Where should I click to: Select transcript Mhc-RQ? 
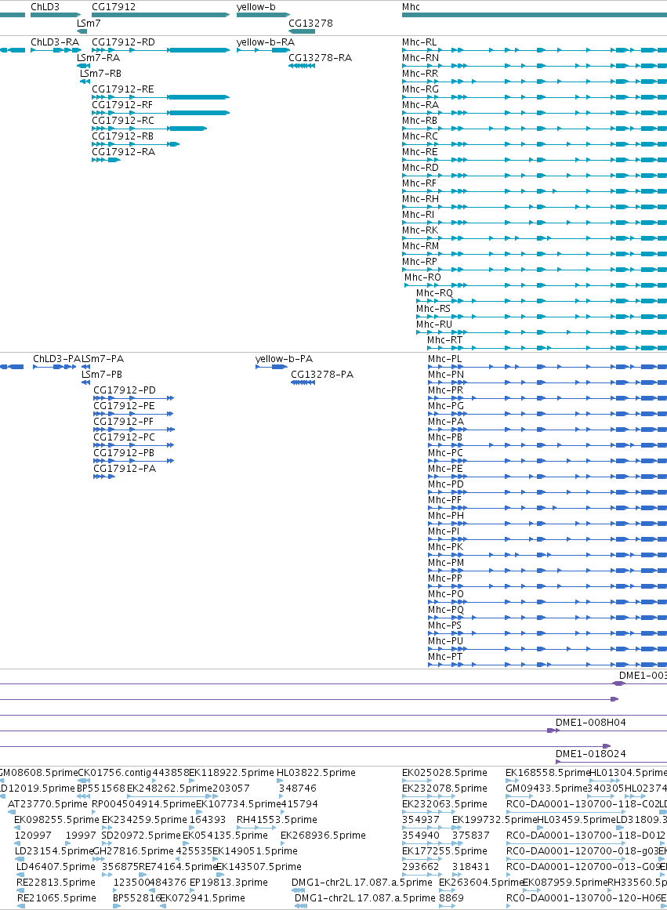point(434,293)
